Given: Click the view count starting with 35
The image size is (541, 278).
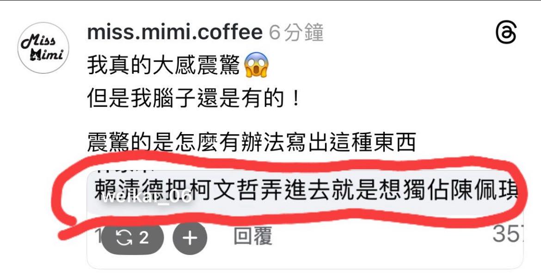Looking at the screenshot, I should (x=508, y=234).
